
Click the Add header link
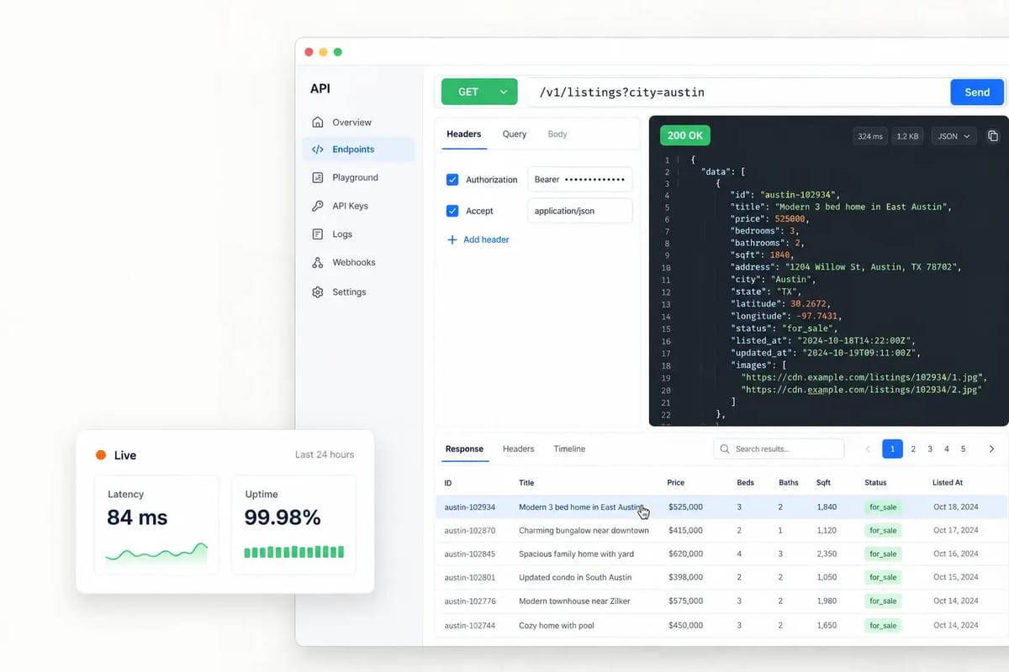pos(486,239)
